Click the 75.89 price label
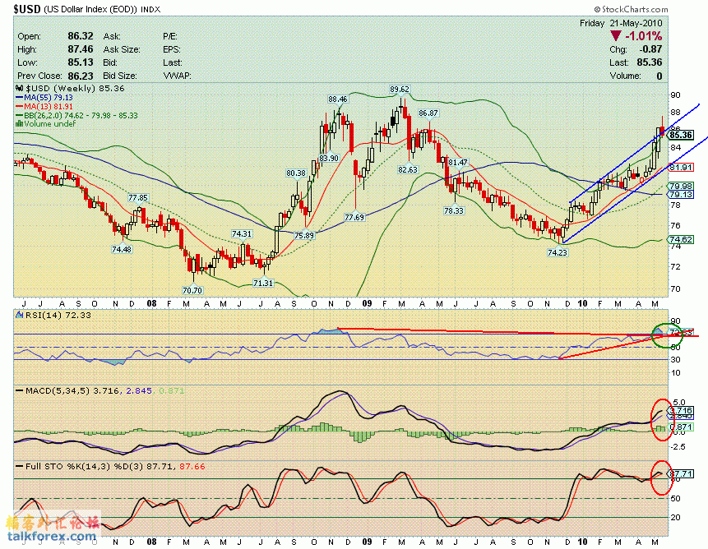This screenshot has width=708, height=549. pyautogui.click(x=304, y=235)
